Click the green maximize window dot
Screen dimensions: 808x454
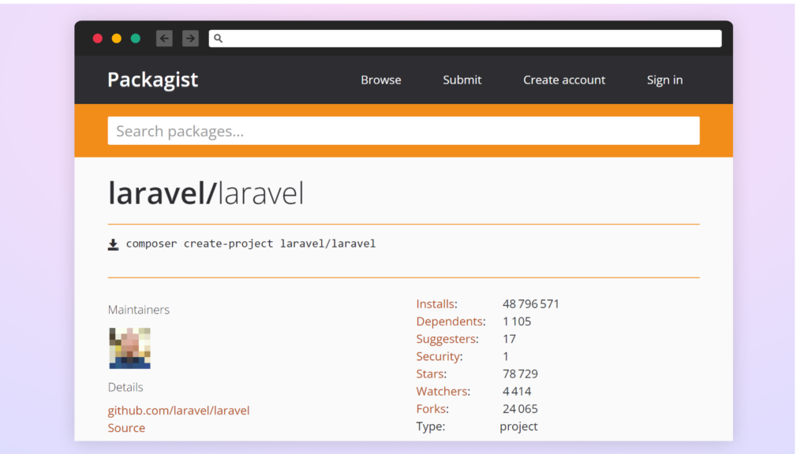pyautogui.click(x=136, y=38)
